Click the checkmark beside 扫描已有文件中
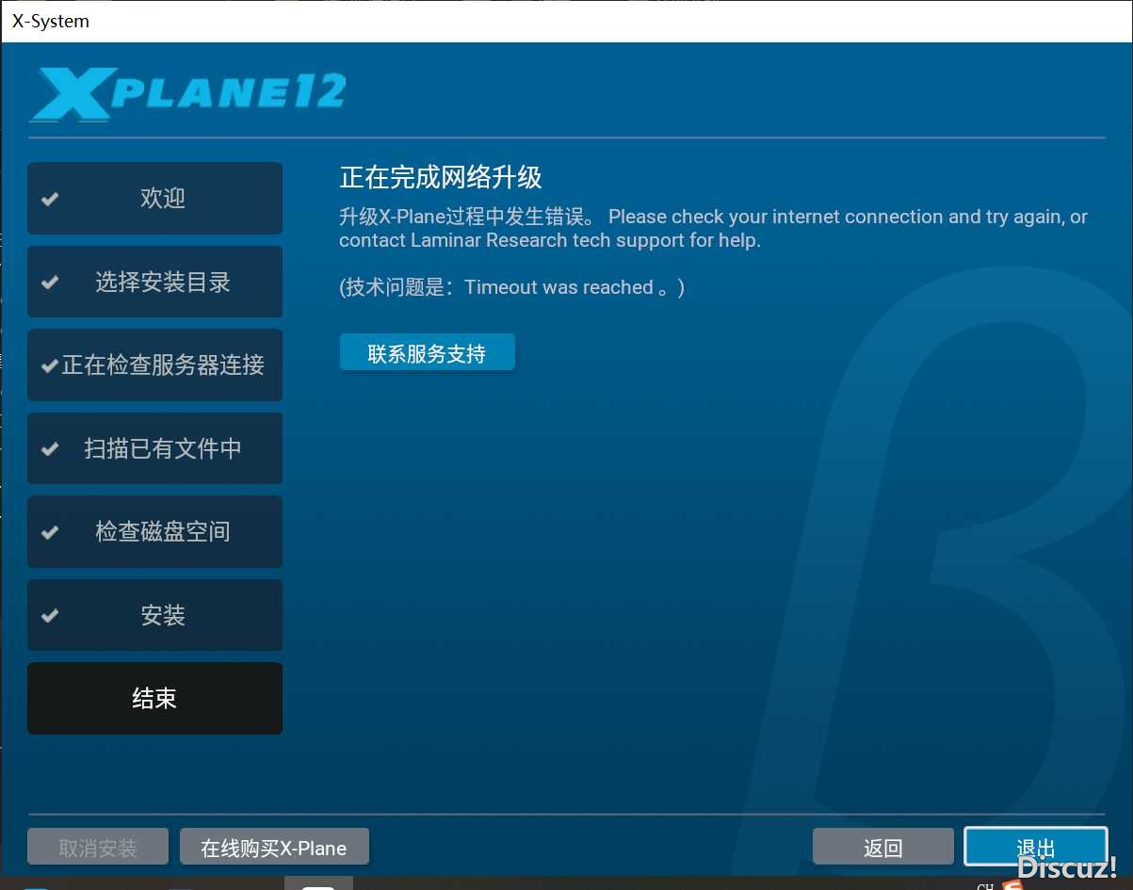 pos(50,449)
